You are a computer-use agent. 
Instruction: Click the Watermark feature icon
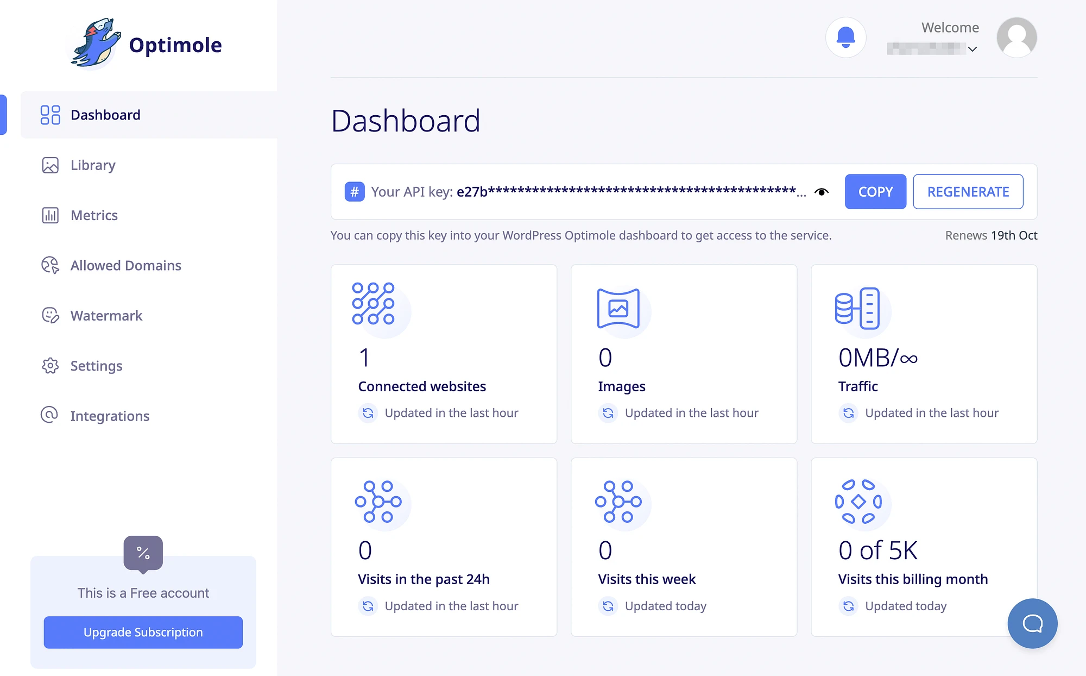tap(50, 315)
